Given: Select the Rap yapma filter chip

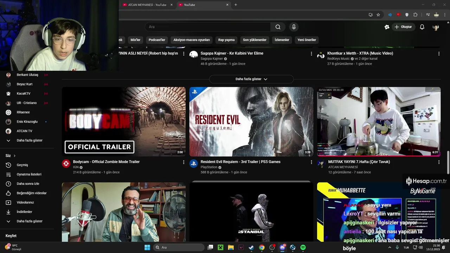Looking at the screenshot, I should [x=226, y=40].
